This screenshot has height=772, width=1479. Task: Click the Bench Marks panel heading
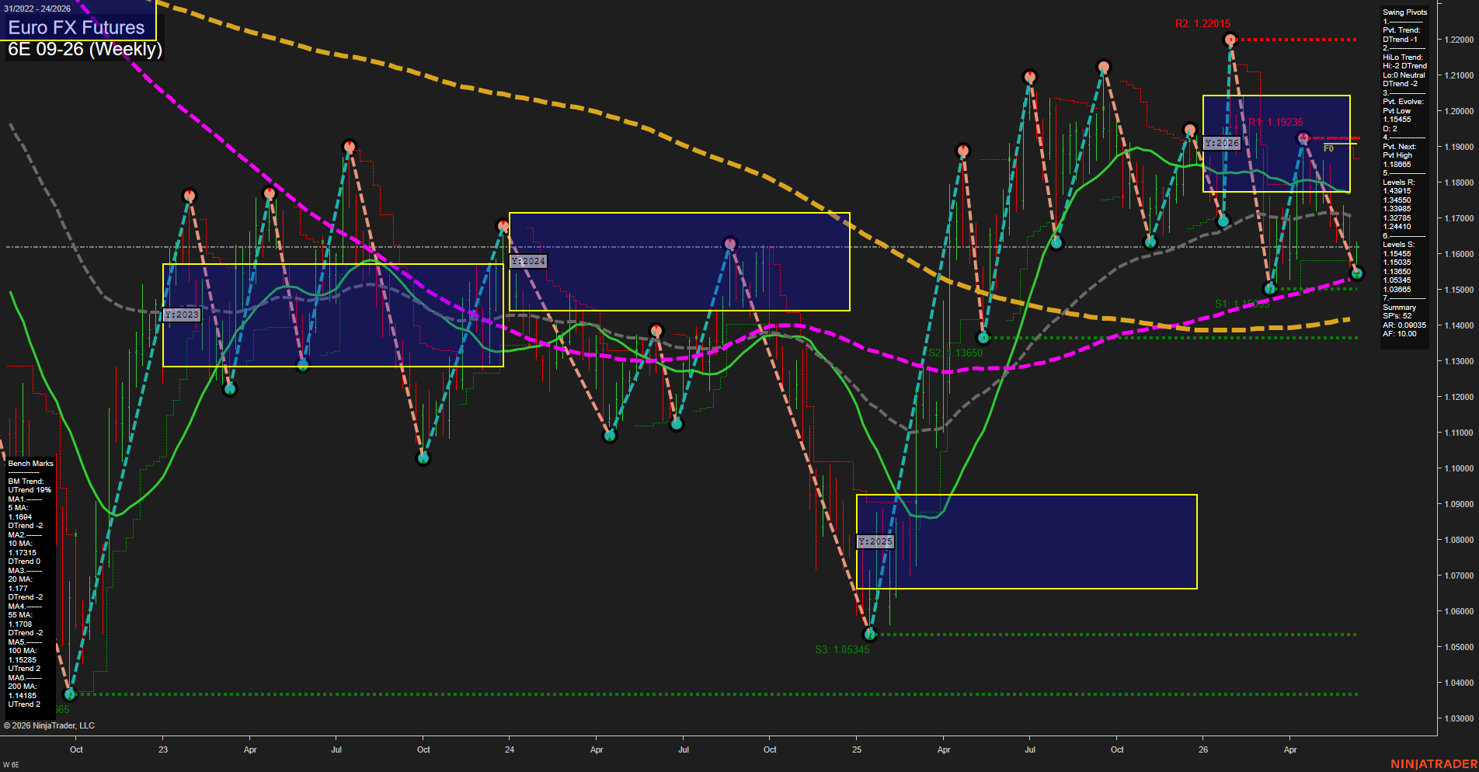coord(31,464)
